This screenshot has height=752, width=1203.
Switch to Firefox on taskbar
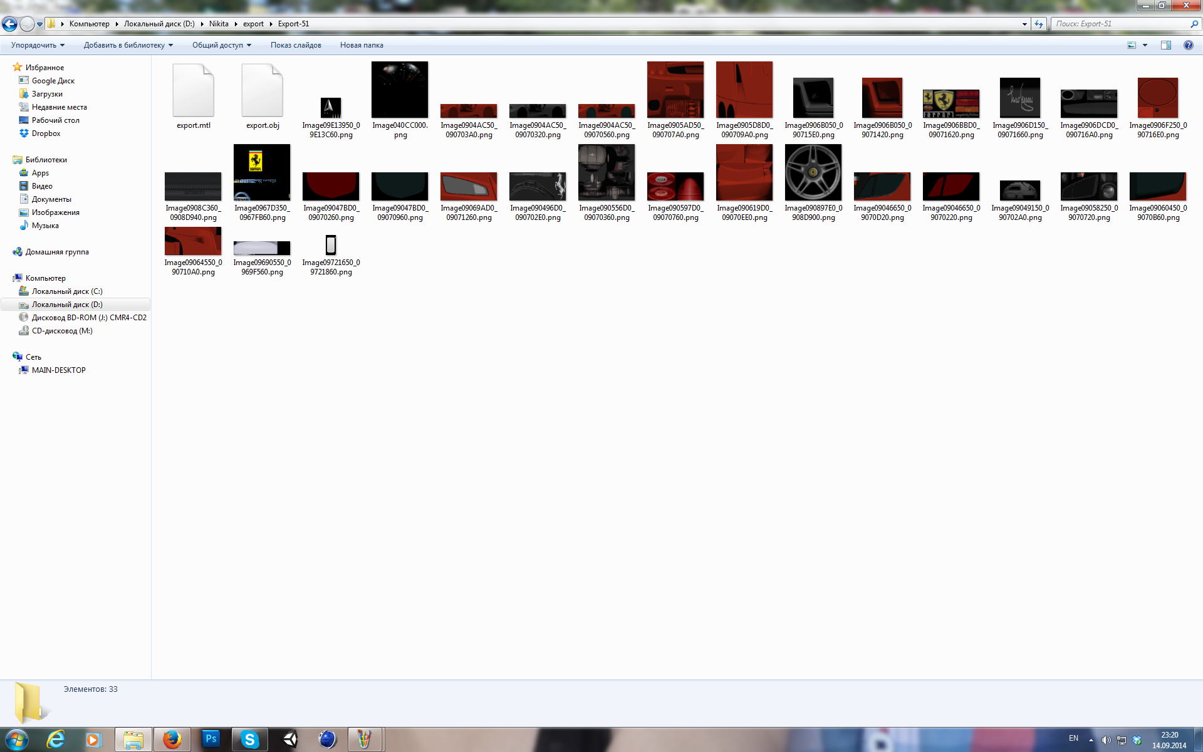coord(172,740)
